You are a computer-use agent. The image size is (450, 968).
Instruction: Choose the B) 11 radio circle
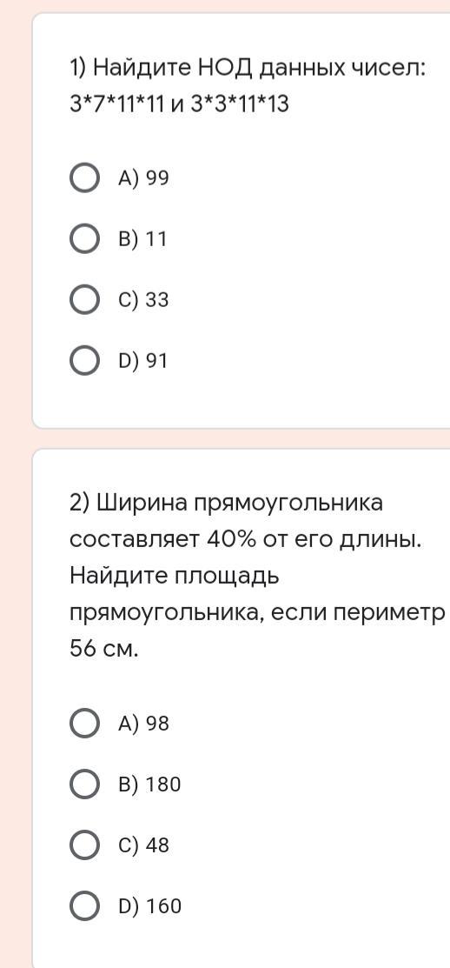tap(84, 239)
